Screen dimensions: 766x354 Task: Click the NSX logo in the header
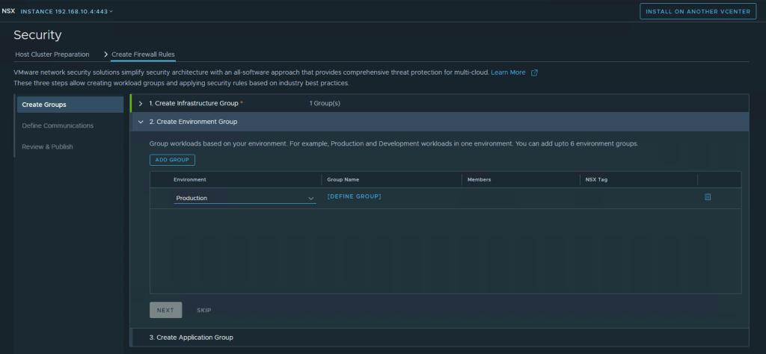pyautogui.click(x=8, y=11)
